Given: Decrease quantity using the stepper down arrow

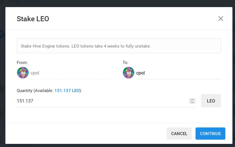Looking at the screenshot, I should (x=192, y=102).
